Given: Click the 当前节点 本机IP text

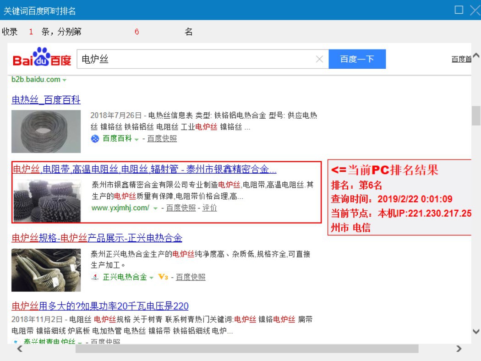Looking at the screenshot, I should click(401, 213).
